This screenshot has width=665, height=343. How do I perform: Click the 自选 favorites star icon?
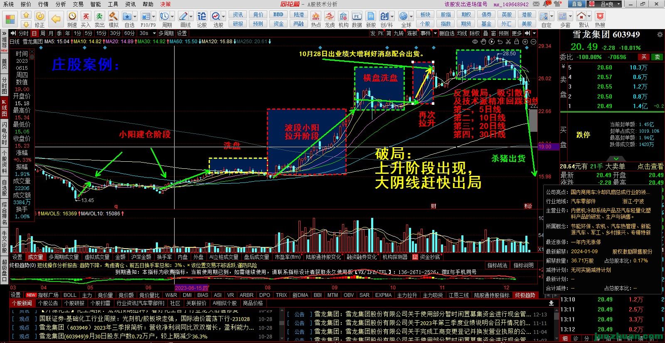coord(128,16)
